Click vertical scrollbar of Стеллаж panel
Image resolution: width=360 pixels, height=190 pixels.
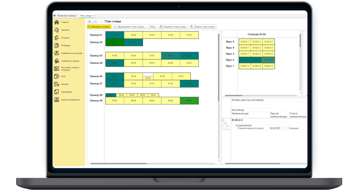pyautogui.click(x=300, y=41)
